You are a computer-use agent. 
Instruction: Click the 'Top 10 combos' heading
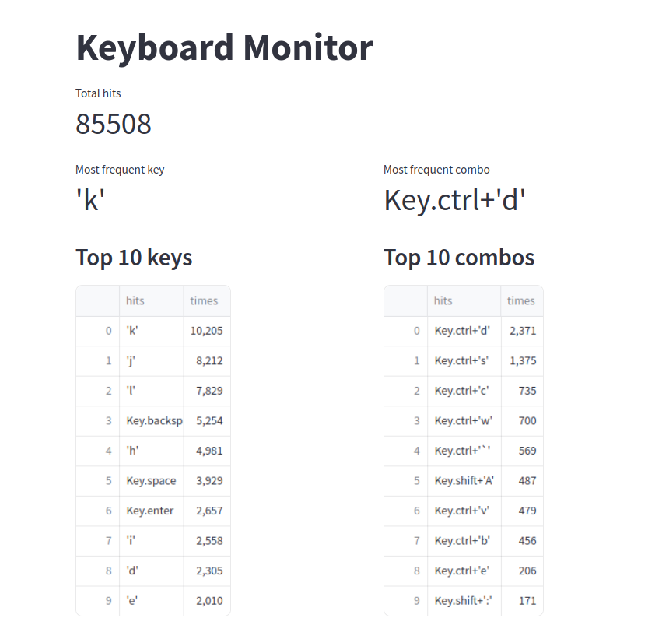pyautogui.click(x=459, y=258)
